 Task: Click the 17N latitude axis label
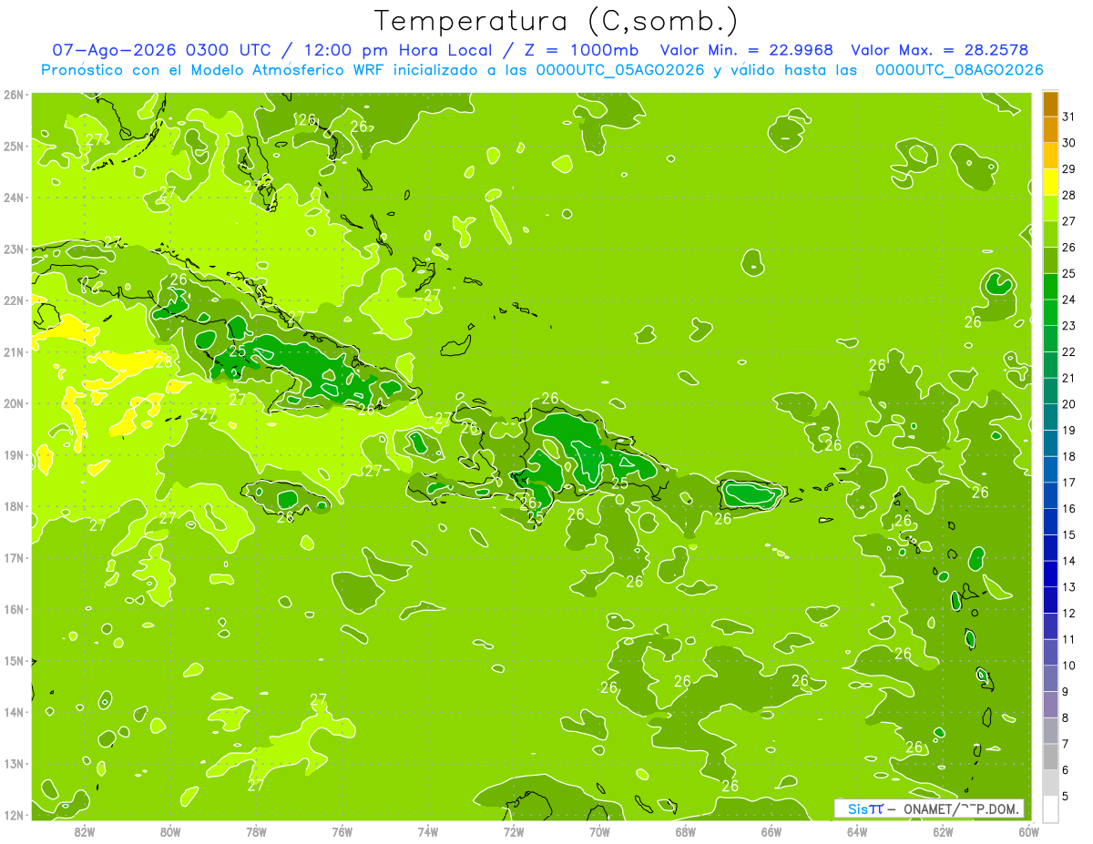(14, 557)
